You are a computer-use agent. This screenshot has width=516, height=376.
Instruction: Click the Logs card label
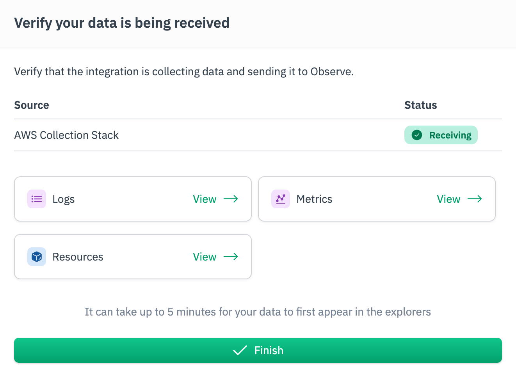[64, 199]
